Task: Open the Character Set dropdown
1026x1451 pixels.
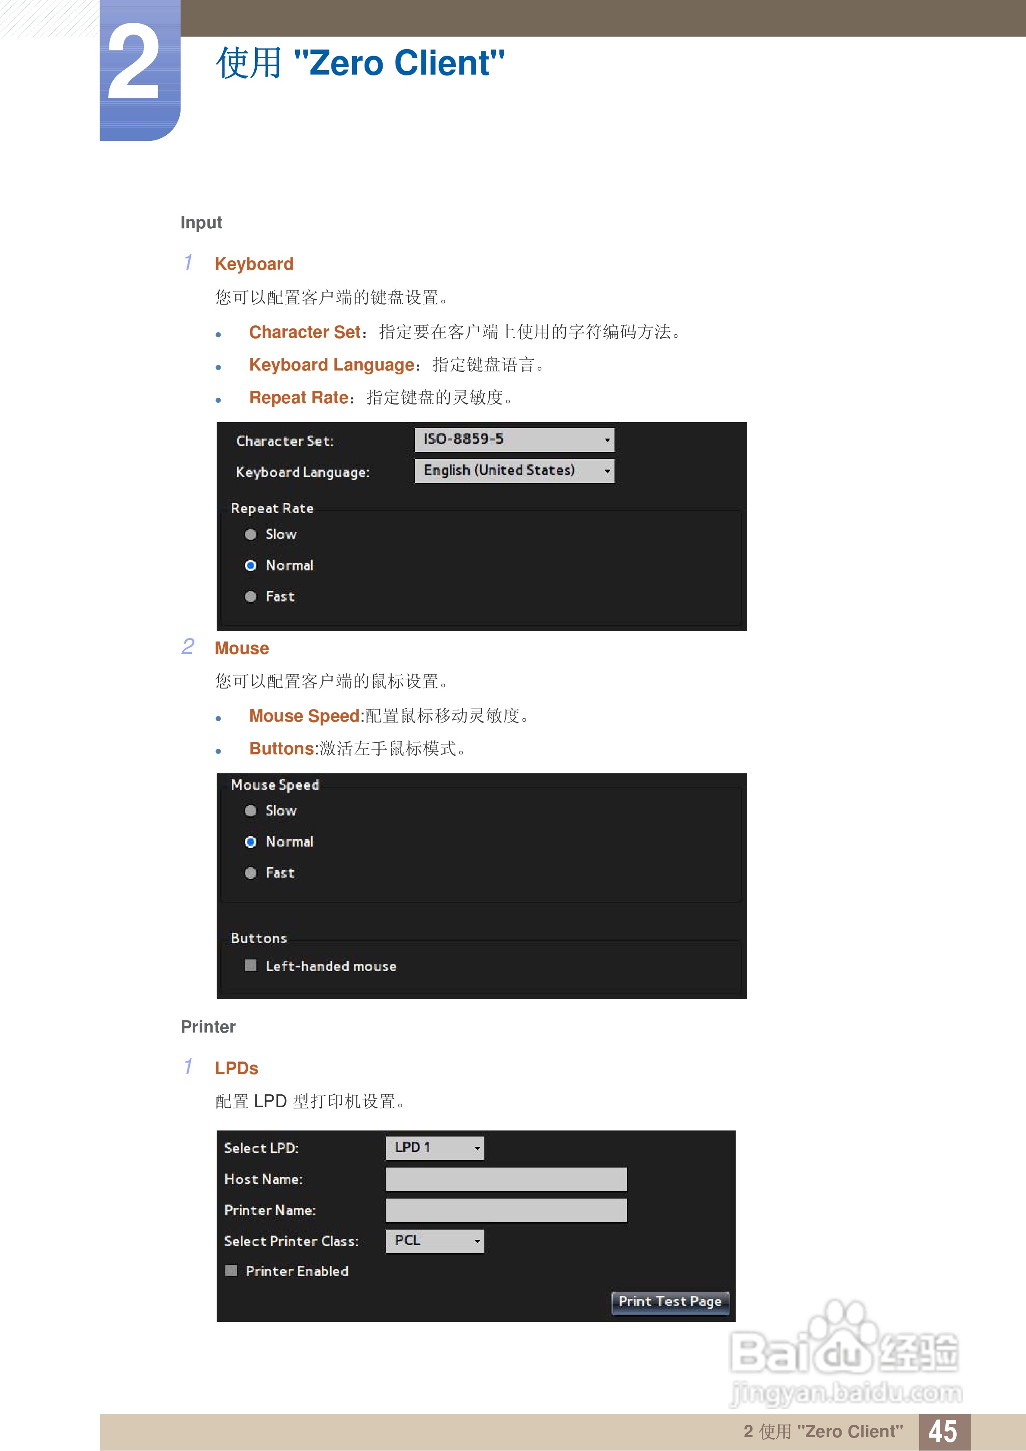Action: [514, 439]
